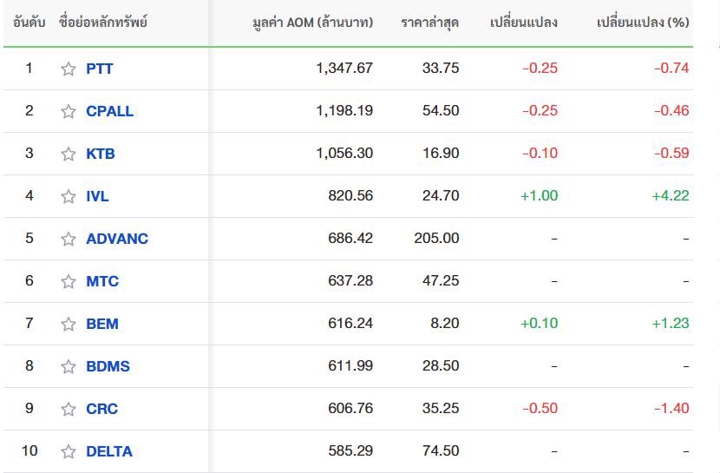Sort by มูลค่า AOM column header
720x473 pixels.
pos(312,22)
